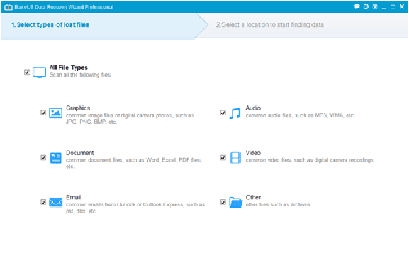Click the update/history clock icon
This screenshot has height=259, width=409.
point(366,6)
